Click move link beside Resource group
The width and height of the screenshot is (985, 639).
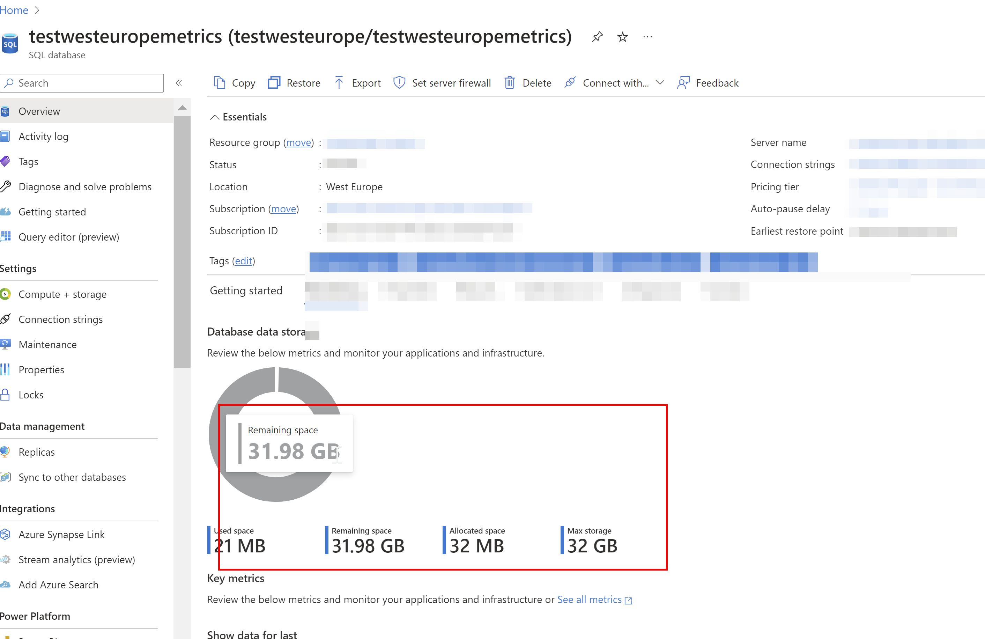tap(298, 142)
